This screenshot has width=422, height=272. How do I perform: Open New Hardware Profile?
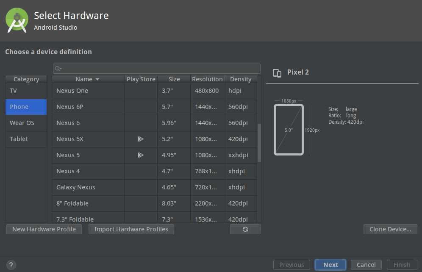click(44, 229)
